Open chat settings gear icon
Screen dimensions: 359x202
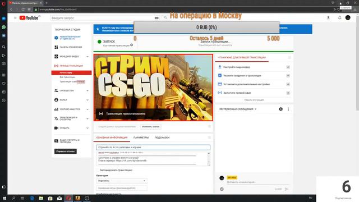pos(280,109)
